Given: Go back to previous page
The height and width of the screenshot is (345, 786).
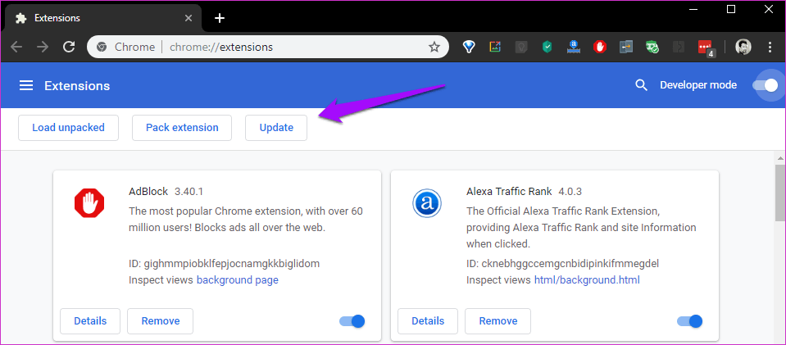Looking at the screenshot, I should 16,48.
